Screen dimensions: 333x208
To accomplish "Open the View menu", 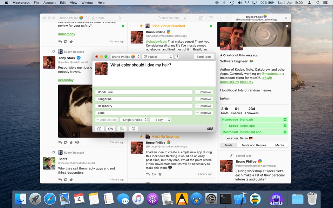I will pos(74,3).
